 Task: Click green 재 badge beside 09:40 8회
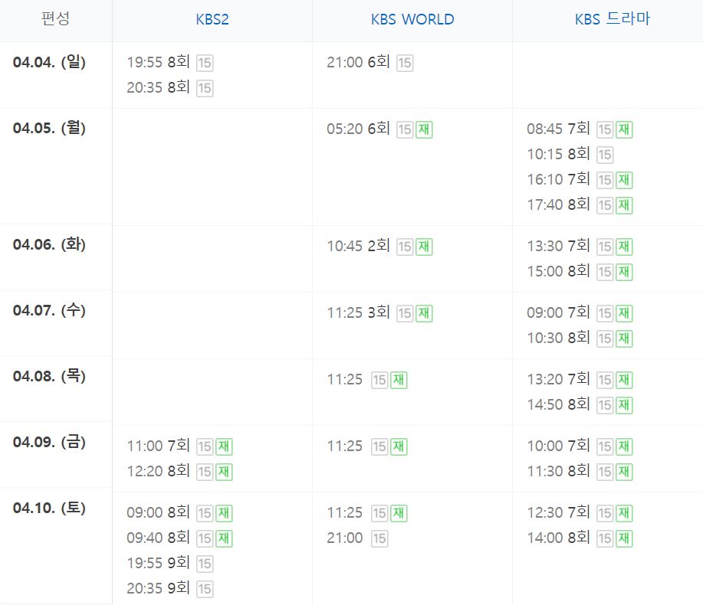(224, 538)
